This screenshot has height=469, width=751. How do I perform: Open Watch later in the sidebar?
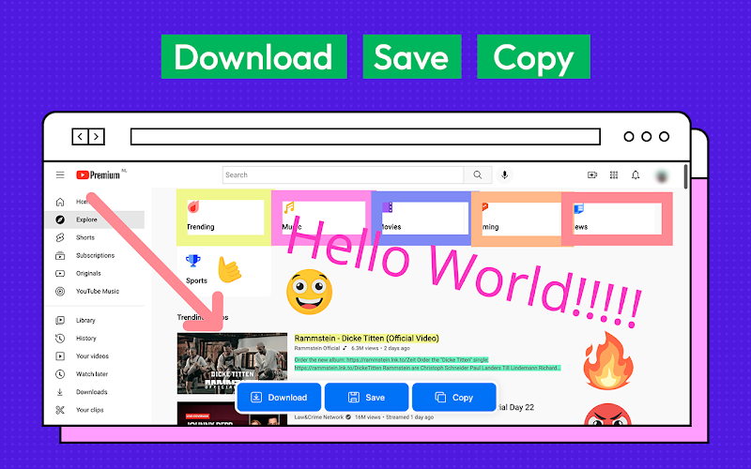pyautogui.click(x=91, y=374)
